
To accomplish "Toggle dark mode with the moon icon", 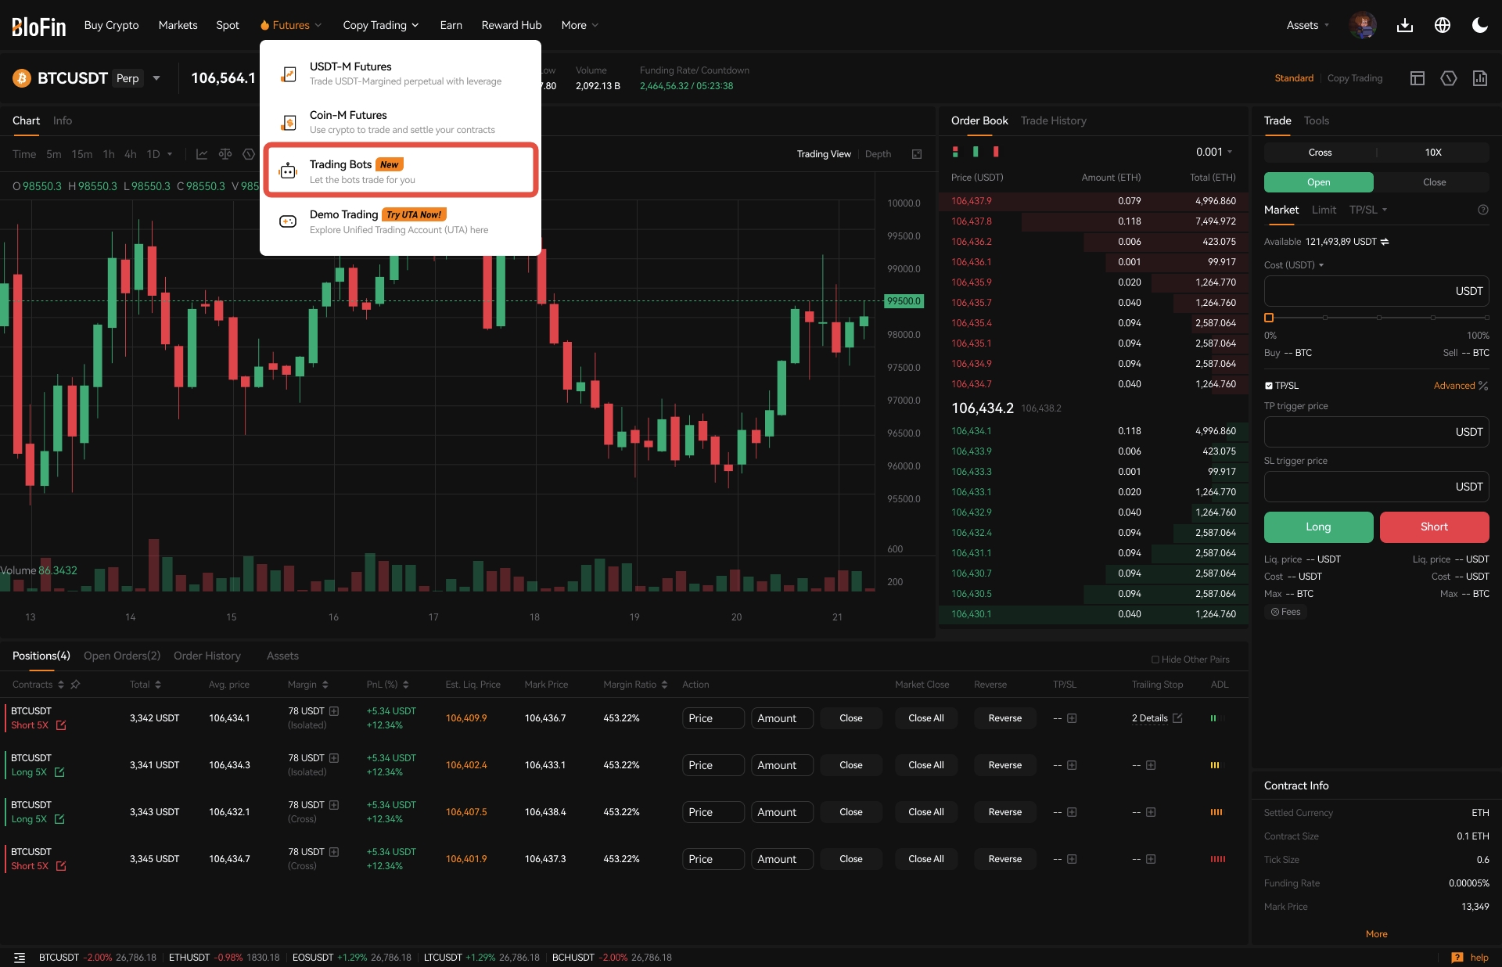I will point(1479,24).
